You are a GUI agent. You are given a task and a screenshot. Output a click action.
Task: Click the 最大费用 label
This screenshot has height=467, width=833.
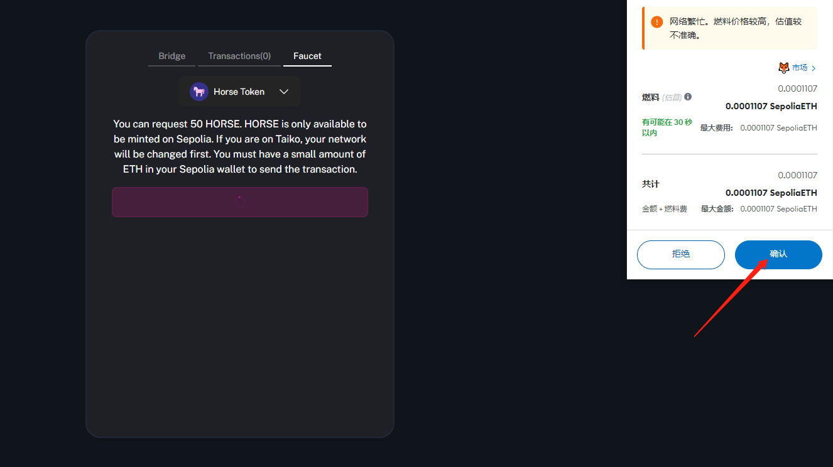[716, 128]
